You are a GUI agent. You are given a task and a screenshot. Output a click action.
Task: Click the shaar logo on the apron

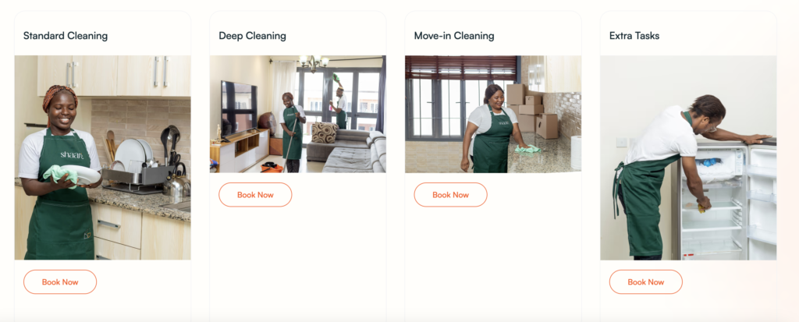tap(71, 154)
